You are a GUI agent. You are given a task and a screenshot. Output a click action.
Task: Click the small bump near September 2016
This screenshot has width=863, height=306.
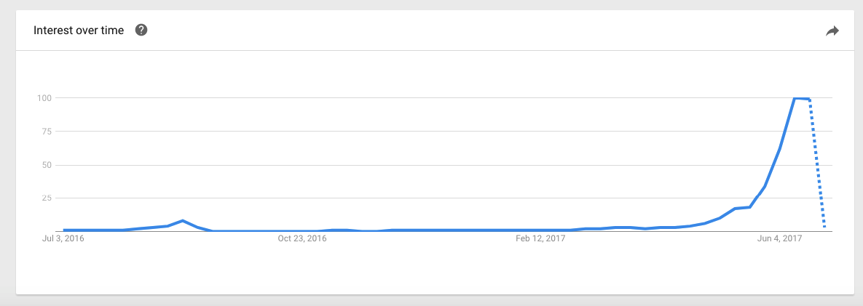[x=182, y=221]
